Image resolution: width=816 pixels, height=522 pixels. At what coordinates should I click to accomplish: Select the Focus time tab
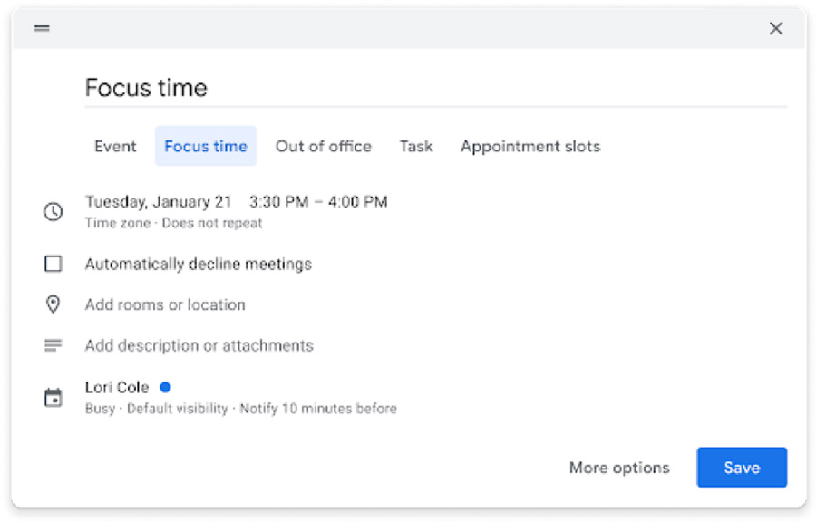[x=206, y=146]
